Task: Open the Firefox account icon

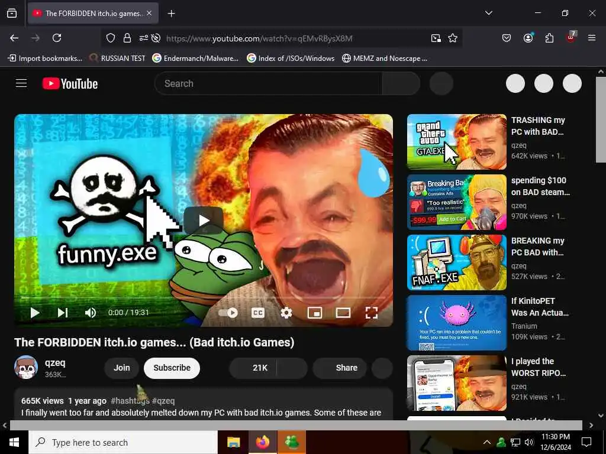Action: (x=528, y=38)
